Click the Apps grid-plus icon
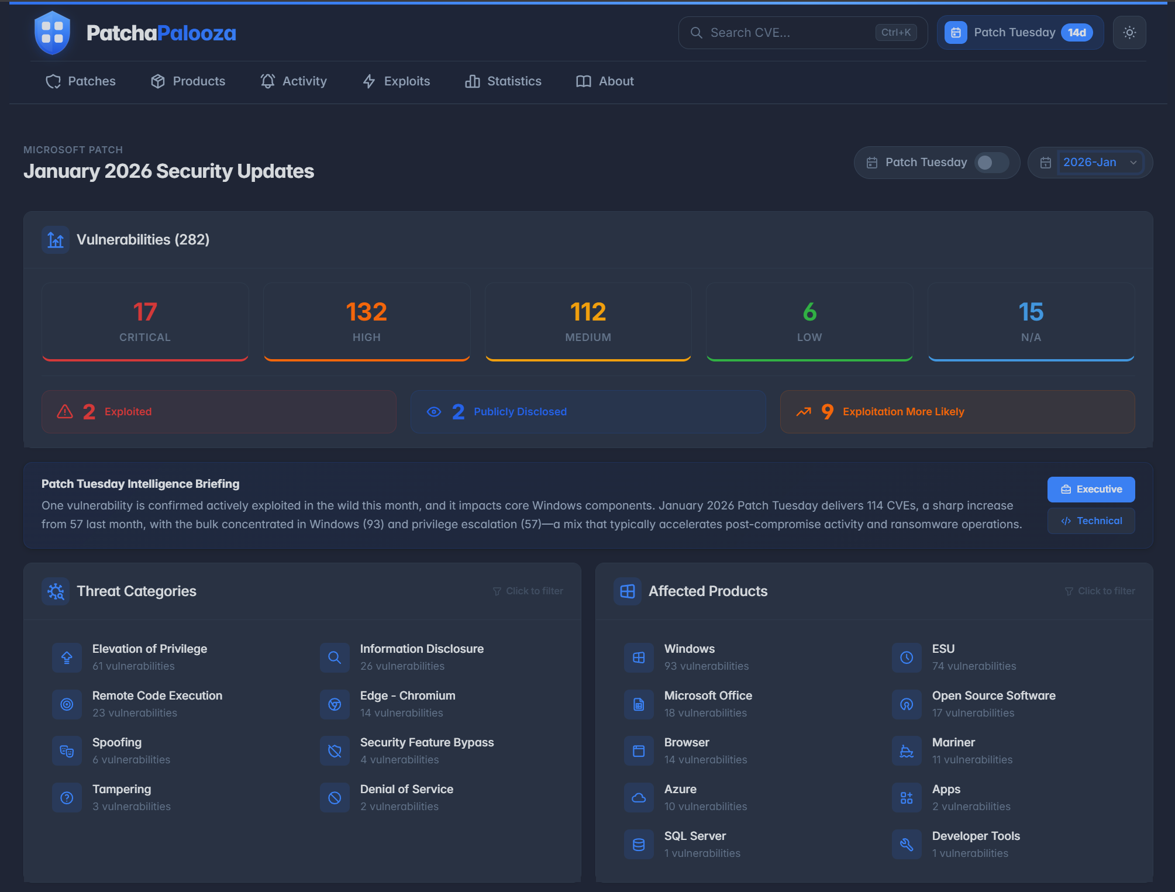1175x892 pixels. [x=907, y=798]
